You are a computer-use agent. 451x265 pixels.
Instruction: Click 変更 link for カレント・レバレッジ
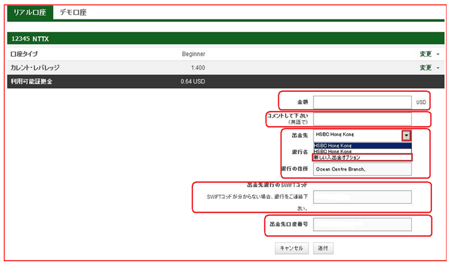(x=426, y=68)
